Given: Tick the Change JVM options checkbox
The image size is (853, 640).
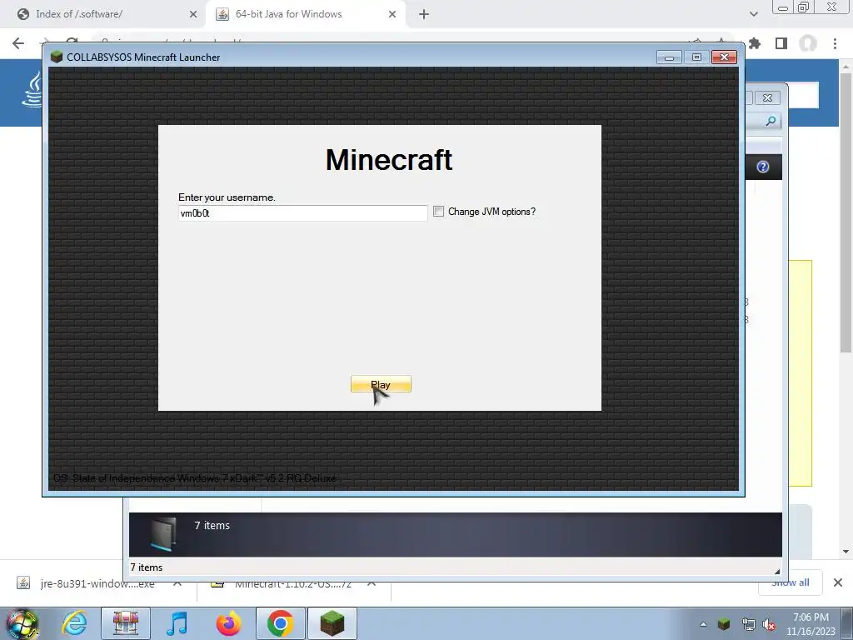Looking at the screenshot, I should point(438,211).
